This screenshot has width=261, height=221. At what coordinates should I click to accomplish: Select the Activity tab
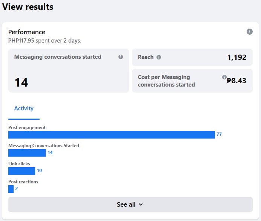tap(24, 108)
